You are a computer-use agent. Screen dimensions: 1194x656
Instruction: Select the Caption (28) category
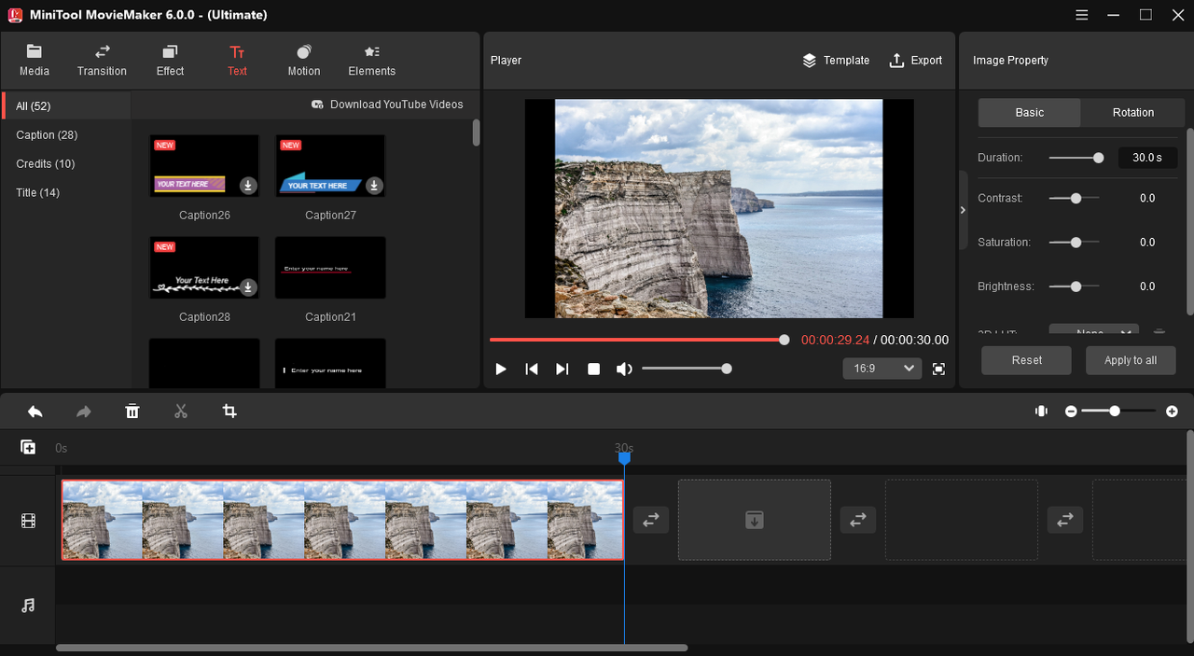47,135
